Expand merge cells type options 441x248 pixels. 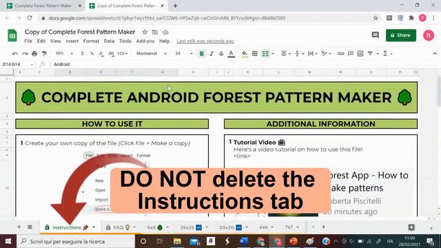tap(273, 54)
